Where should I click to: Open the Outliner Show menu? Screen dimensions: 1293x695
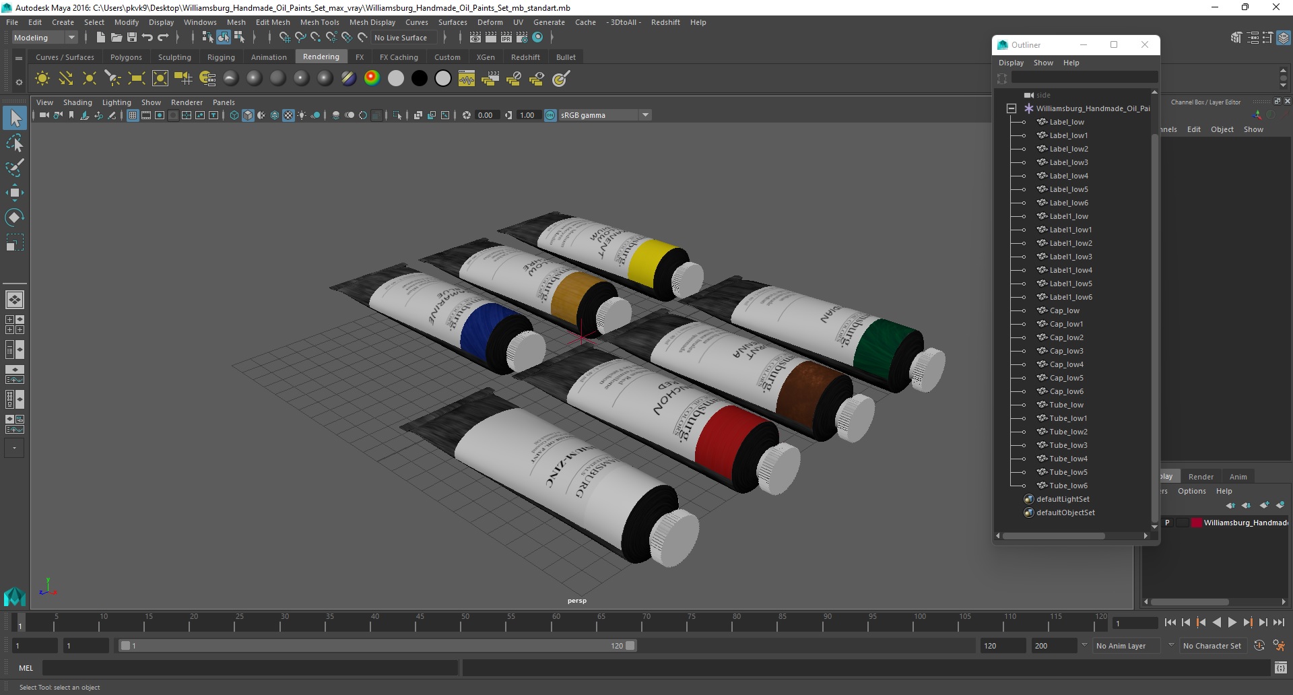(x=1043, y=63)
